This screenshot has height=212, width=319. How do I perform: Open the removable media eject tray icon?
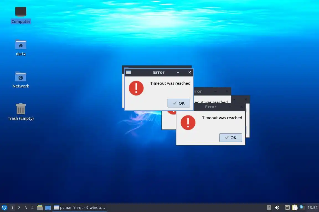[x=269, y=208]
